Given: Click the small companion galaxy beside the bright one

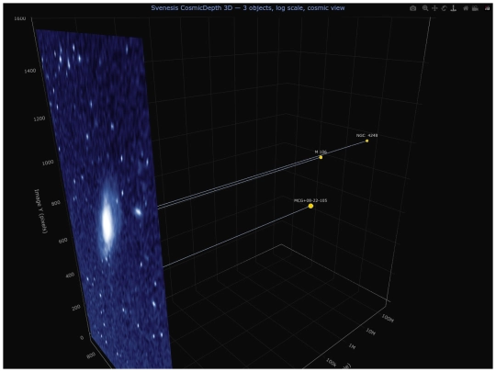Looking at the screenshot, I should click(138, 211).
